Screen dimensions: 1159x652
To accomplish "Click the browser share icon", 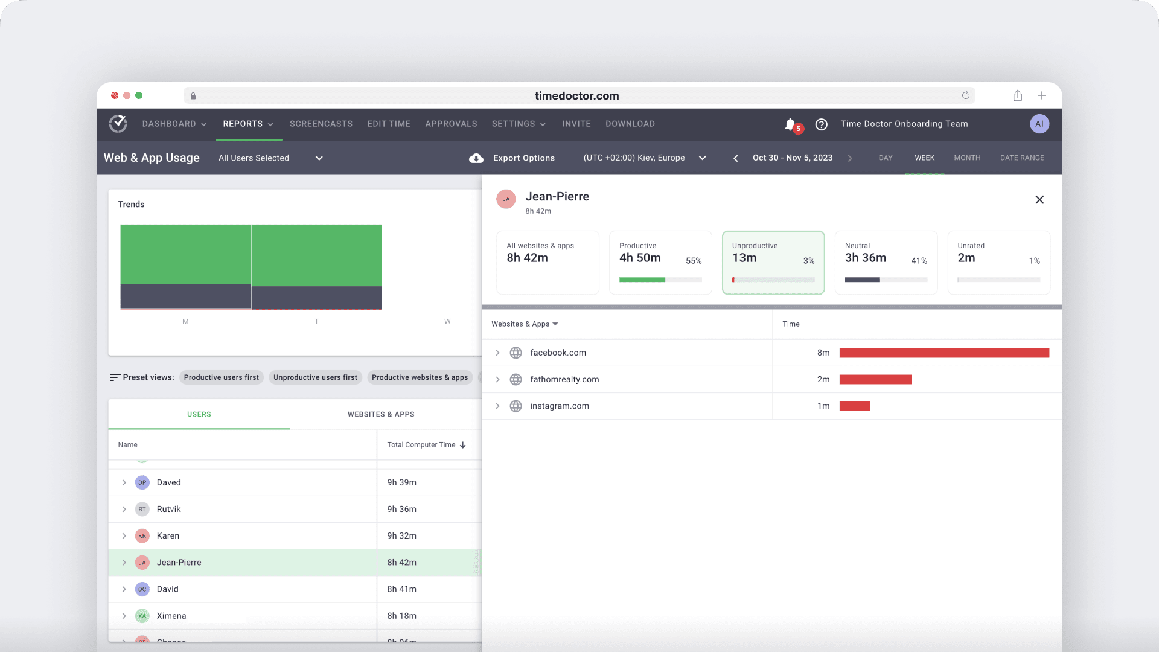I will click(x=1018, y=95).
